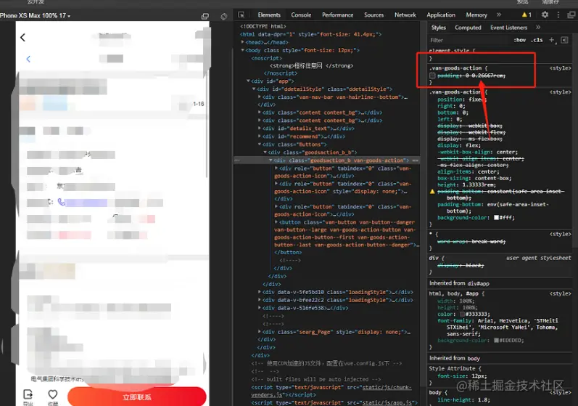This screenshot has height=406, width=578.
Task: Switch to the Console tab
Action: coord(301,15)
